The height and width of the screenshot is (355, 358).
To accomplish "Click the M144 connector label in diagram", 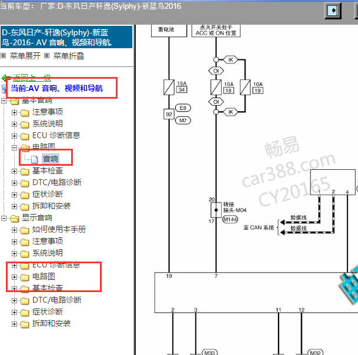I will click(x=230, y=219).
